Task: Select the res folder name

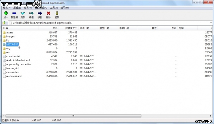Action: coord(8,52)
